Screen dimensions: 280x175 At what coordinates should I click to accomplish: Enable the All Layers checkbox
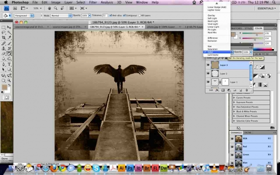[x=140, y=15]
